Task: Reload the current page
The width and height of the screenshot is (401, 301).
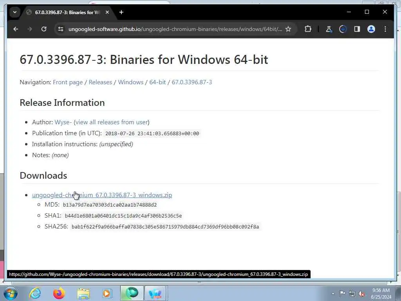Action: point(44,29)
